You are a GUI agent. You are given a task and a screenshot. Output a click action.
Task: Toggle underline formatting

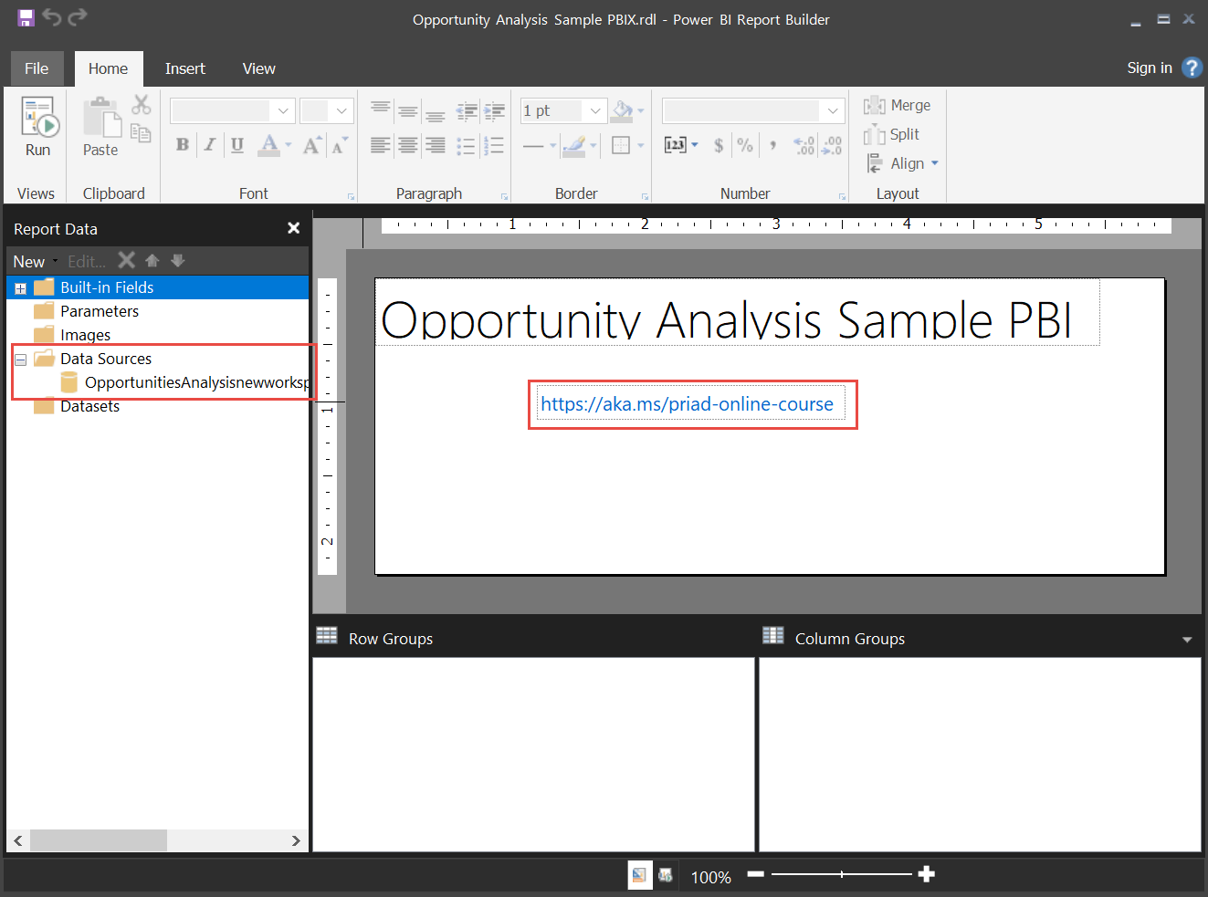[x=237, y=145]
